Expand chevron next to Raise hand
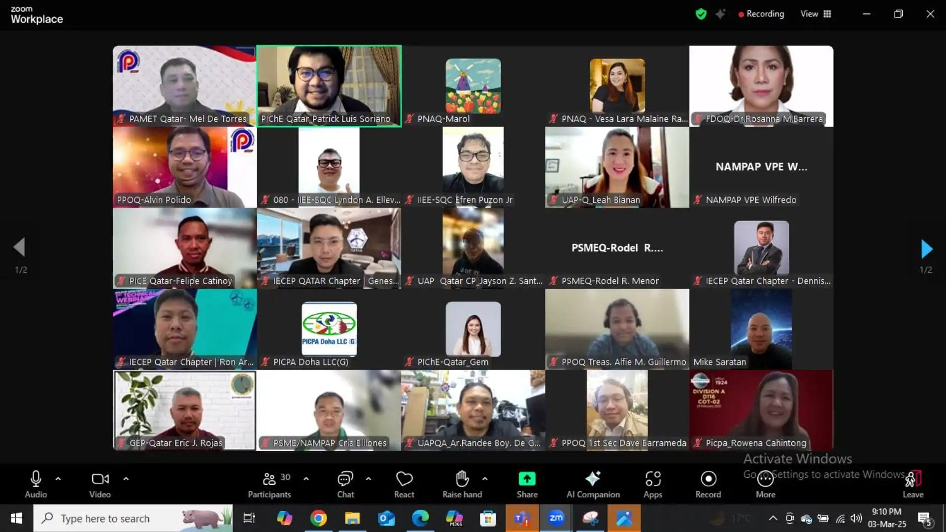 485,478
